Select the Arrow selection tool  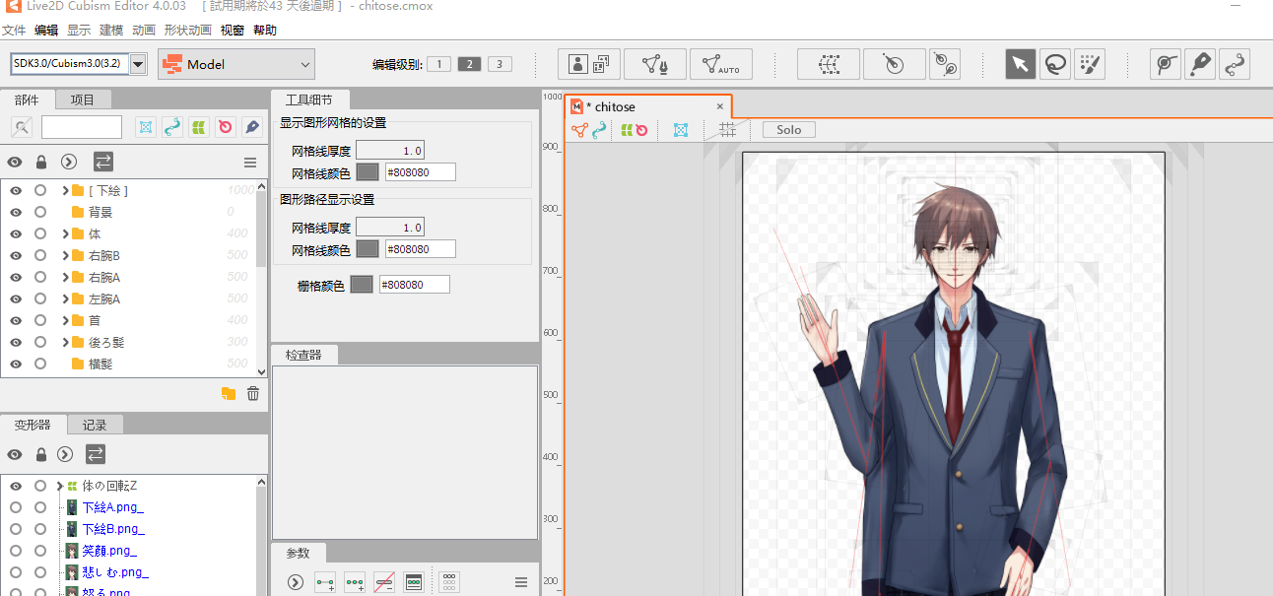[1020, 63]
